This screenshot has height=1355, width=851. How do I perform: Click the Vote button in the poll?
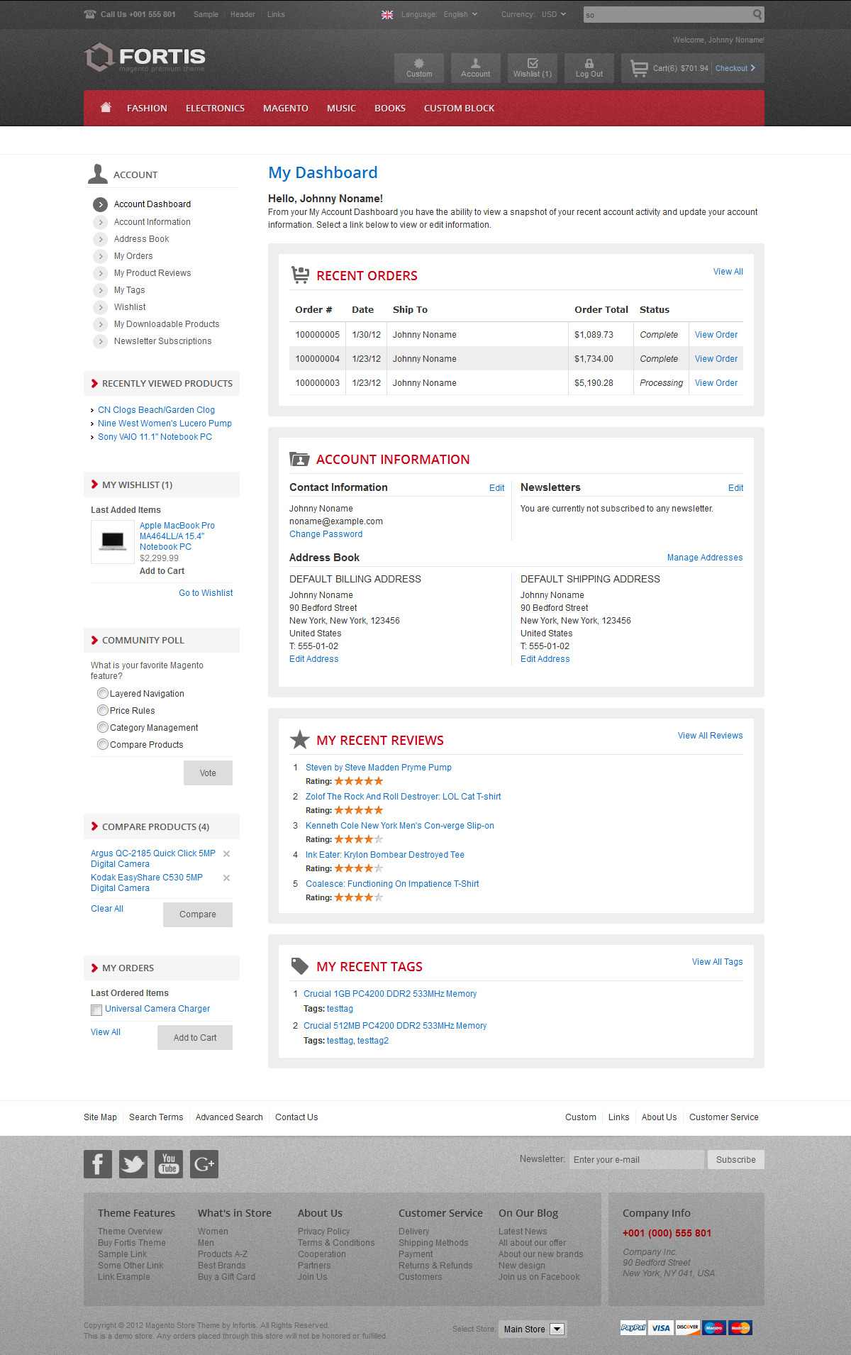(208, 773)
